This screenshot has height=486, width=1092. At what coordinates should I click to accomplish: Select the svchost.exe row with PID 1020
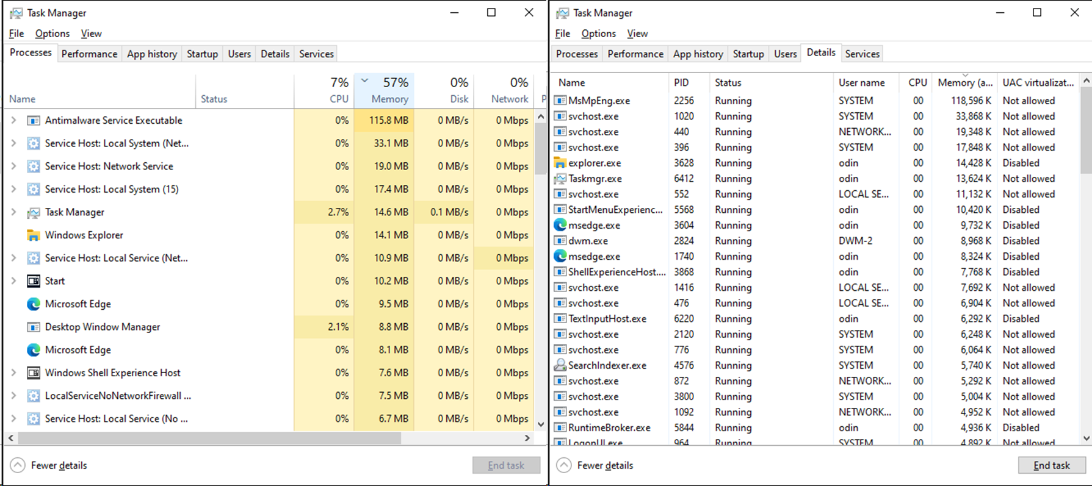[815, 116]
